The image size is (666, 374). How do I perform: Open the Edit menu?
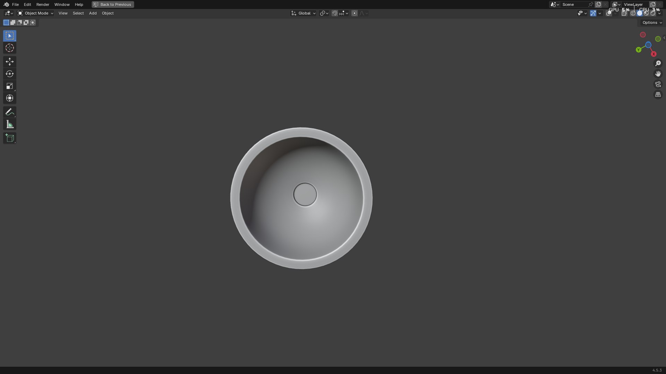27,5
